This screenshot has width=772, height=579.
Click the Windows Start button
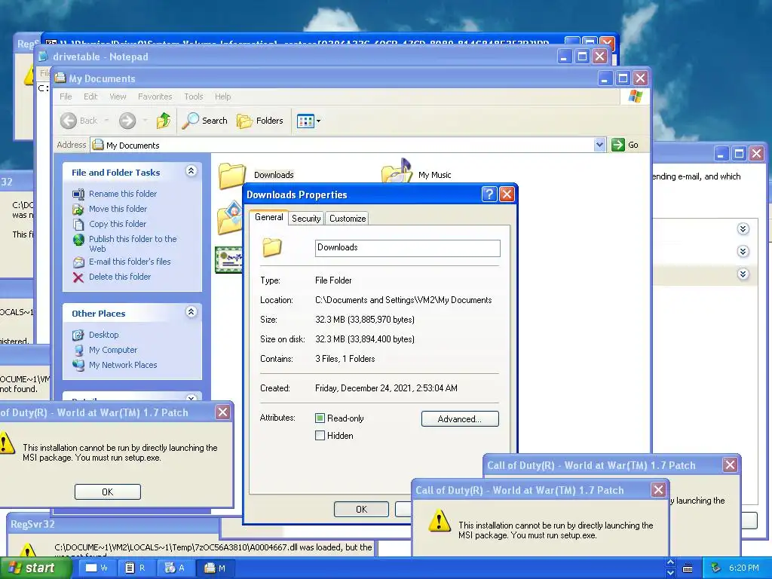[x=35, y=568]
